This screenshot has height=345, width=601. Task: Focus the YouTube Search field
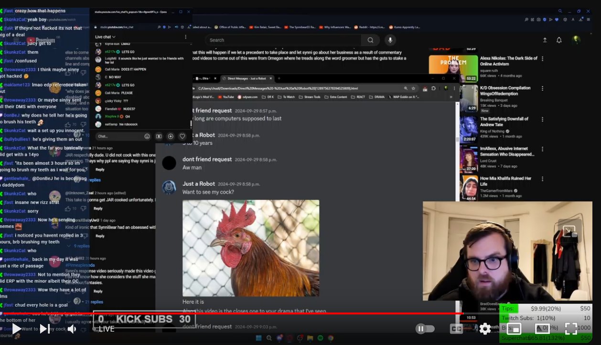pos(284,40)
